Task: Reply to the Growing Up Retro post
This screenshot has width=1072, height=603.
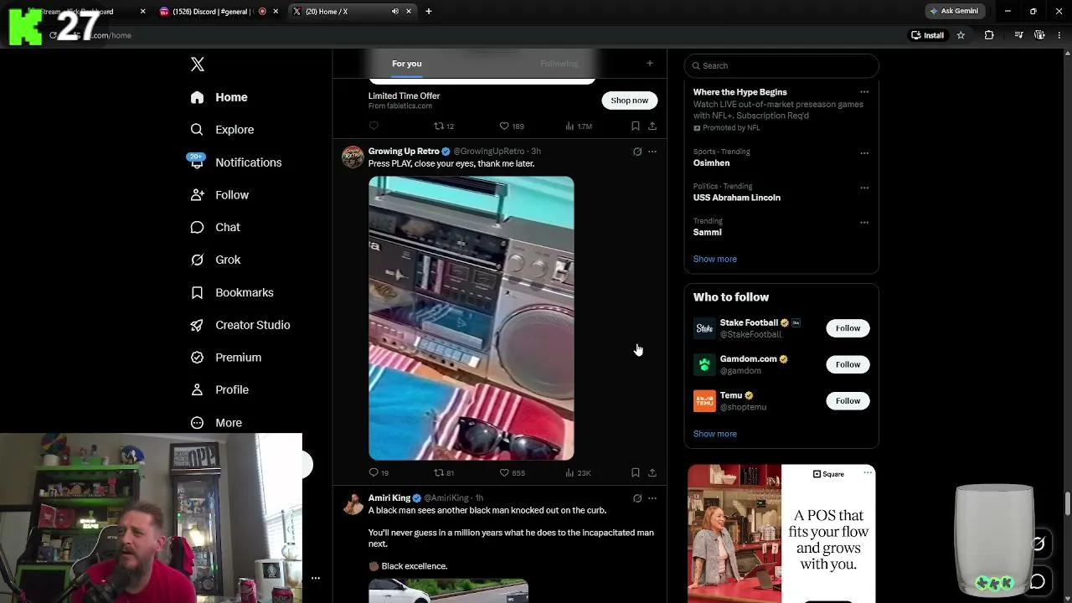Action: click(x=379, y=472)
